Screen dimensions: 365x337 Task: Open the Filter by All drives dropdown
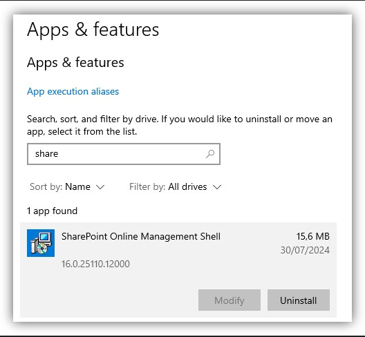(x=176, y=186)
